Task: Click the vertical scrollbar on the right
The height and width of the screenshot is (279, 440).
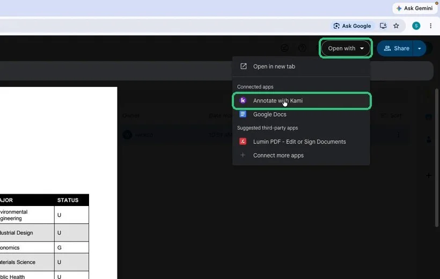Action: [x=436, y=157]
